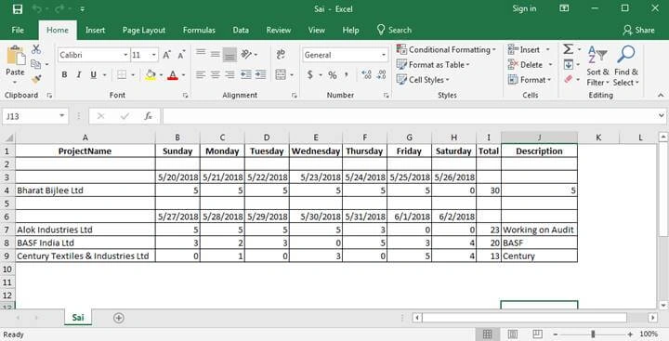The height and width of the screenshot is (341, 669).
Task: Click the Share button
Action: [x=638, y=30]
